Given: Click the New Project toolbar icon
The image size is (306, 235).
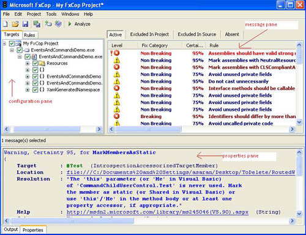Looking at the screenshot, I should click(x=5, y=24).
